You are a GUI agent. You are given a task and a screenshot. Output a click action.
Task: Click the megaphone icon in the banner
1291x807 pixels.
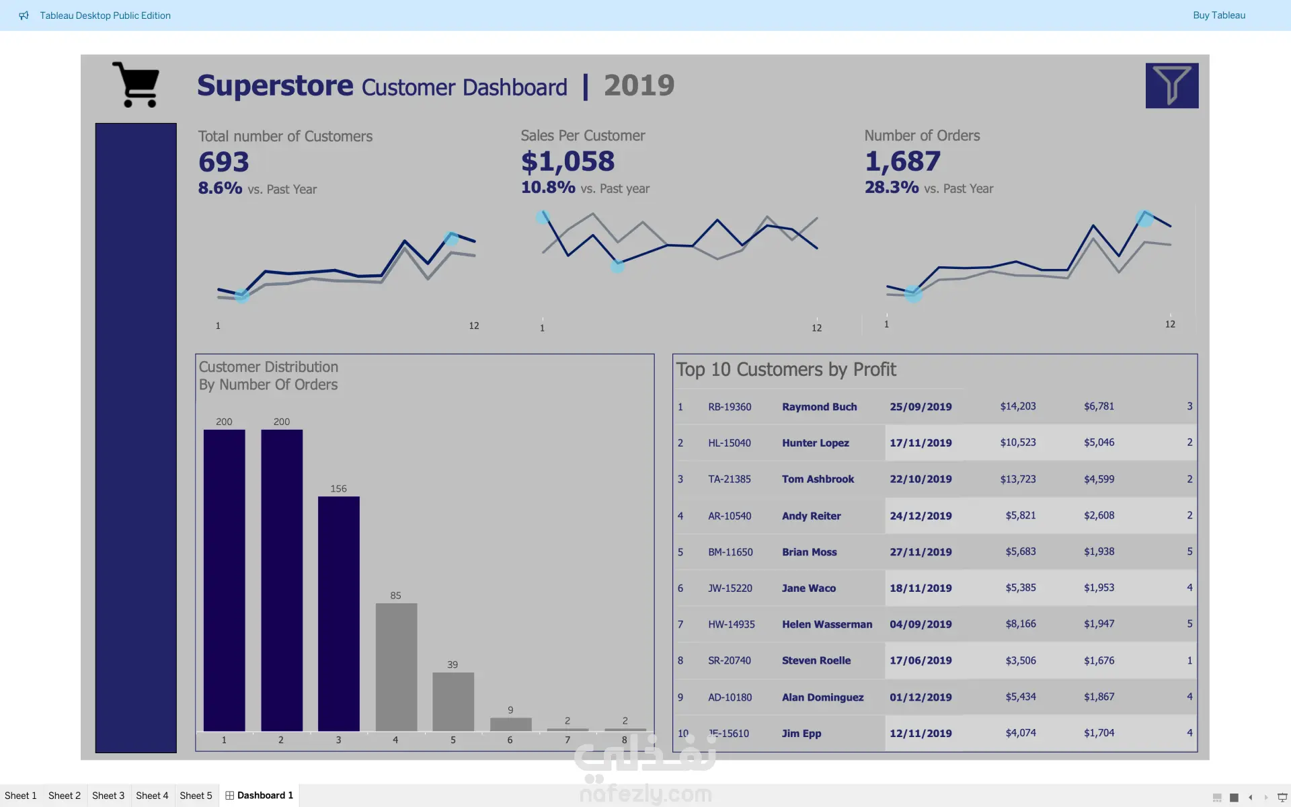24,15
